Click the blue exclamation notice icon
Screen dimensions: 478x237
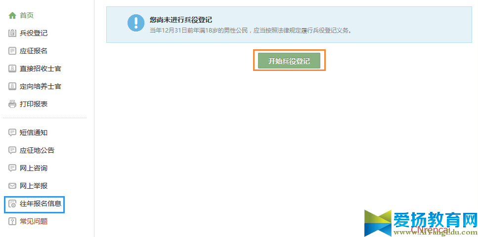tap(136, 23)
